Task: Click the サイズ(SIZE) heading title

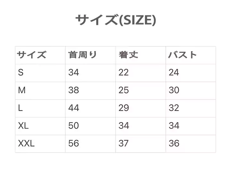Action: click(116, 20)
